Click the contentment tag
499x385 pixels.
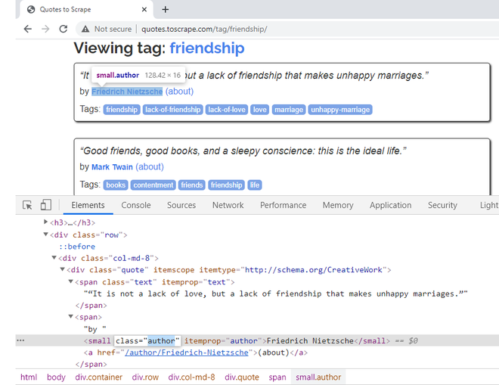point(153,185)
